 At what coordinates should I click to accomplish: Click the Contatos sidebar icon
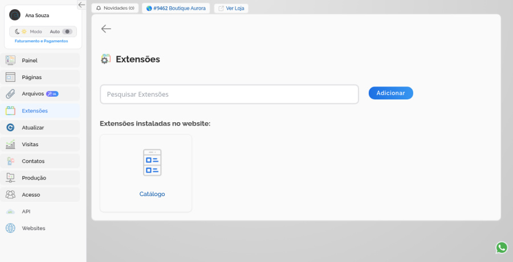click(10, 161)
